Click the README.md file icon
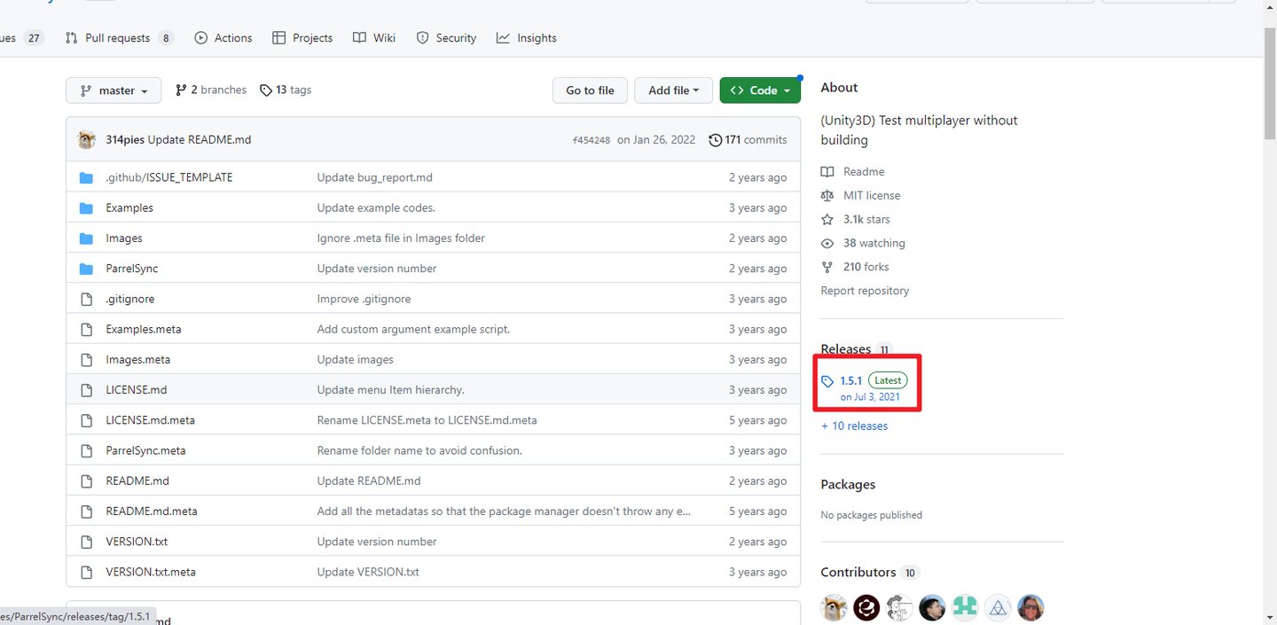This screenshot has height=625, width=1277. 86,480
